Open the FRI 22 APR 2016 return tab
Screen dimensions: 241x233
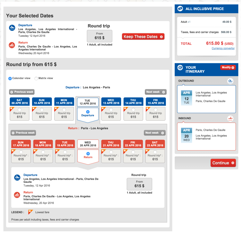133,144
